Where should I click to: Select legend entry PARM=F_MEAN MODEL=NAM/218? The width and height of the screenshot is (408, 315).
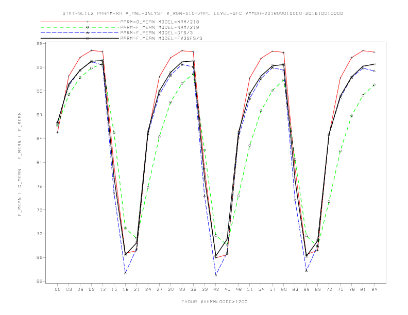[x=160, y=27]
